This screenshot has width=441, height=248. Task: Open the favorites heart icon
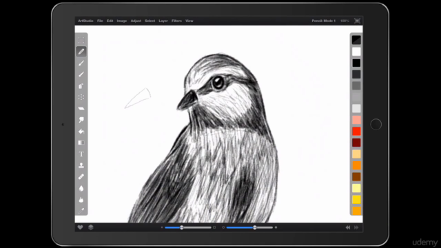[x=80, y=227]
